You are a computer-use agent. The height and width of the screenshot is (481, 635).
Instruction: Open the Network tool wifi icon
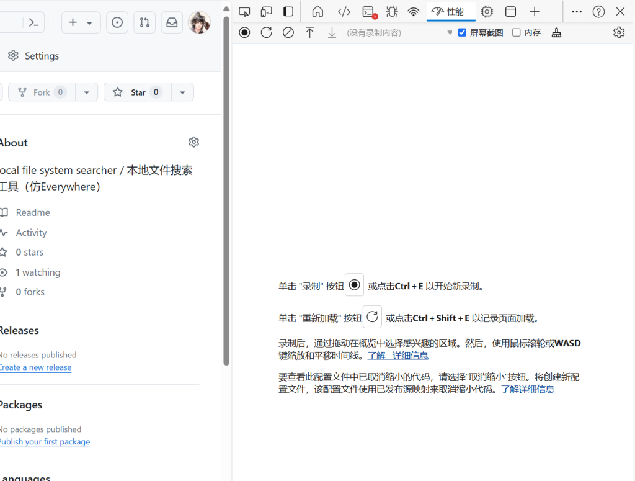coord(414,12)
